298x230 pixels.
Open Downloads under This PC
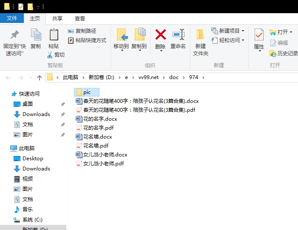pos(32,169)
